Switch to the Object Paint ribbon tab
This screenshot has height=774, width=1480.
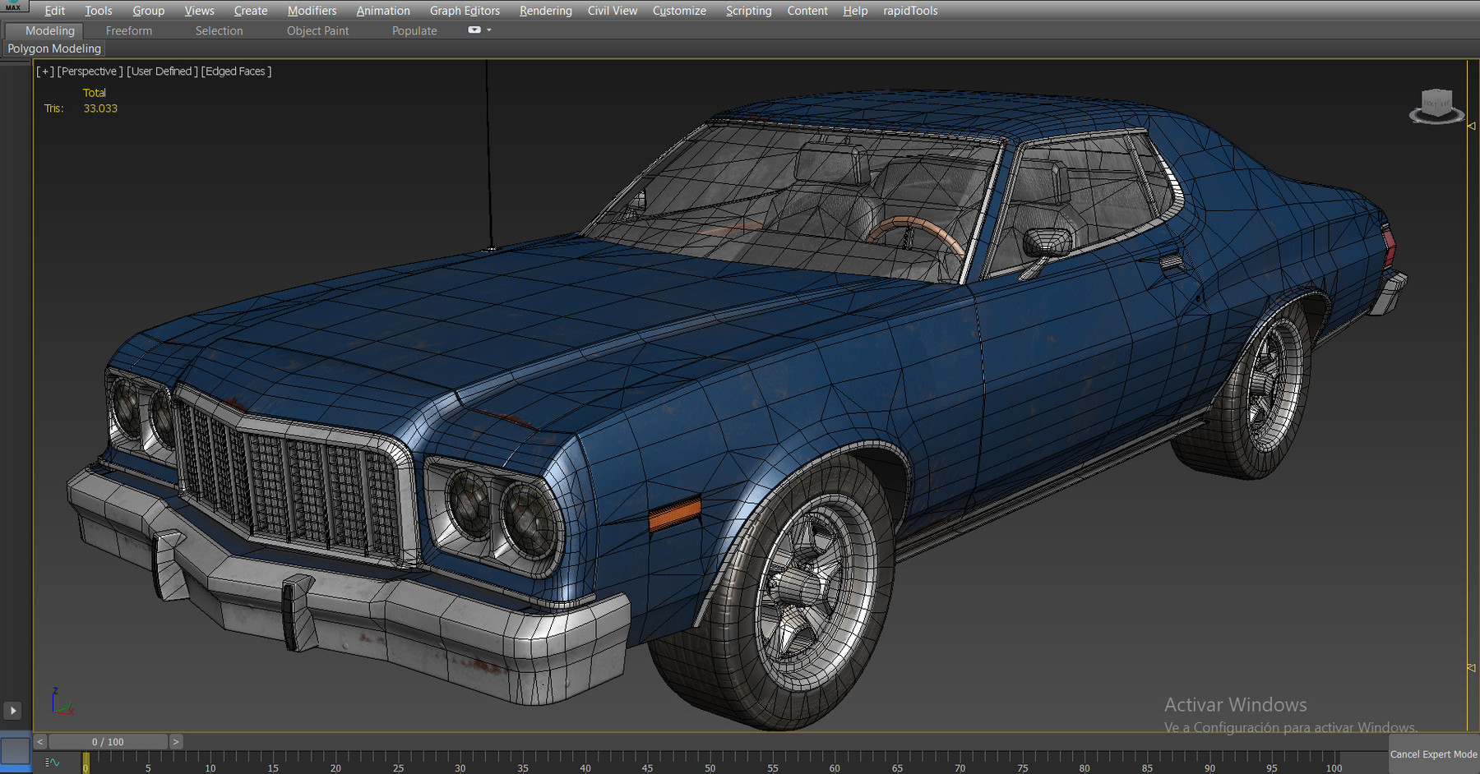tap(317, 30)
